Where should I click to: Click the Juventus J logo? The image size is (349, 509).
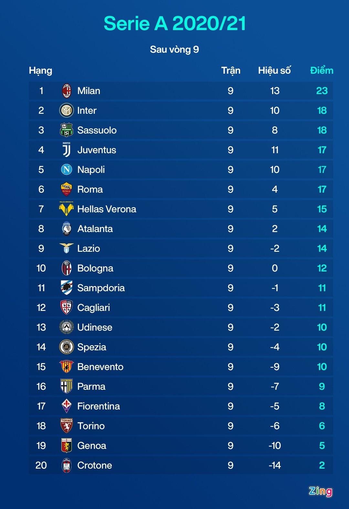(x=67, y=150)
